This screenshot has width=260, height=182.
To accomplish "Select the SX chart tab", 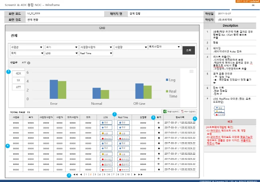I will coord(18,80).
